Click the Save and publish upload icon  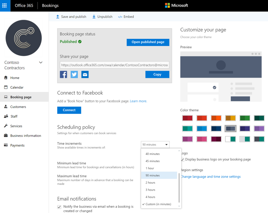[x=58, y=17]
